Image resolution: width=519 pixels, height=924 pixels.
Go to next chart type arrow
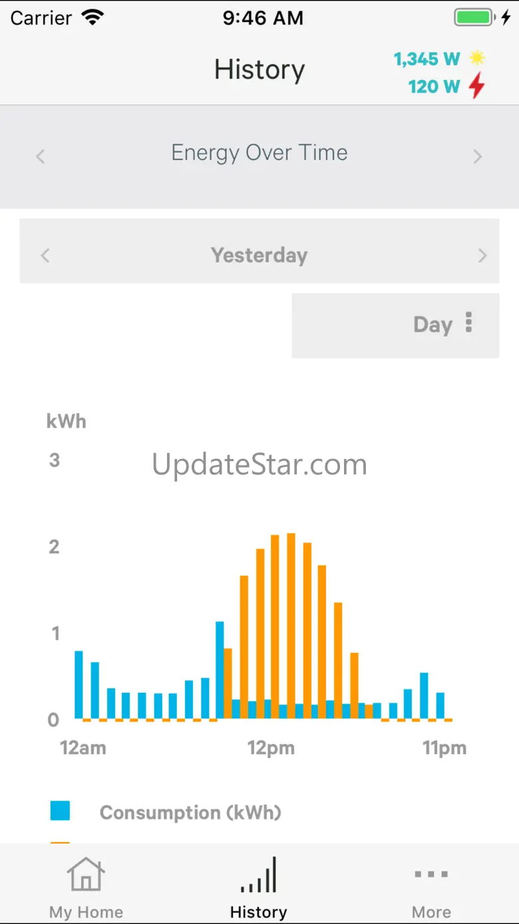pyautogui.click(x=477, y=157)
